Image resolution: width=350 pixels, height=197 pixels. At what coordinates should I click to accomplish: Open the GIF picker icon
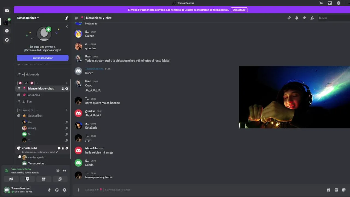[x=336, y=190]
